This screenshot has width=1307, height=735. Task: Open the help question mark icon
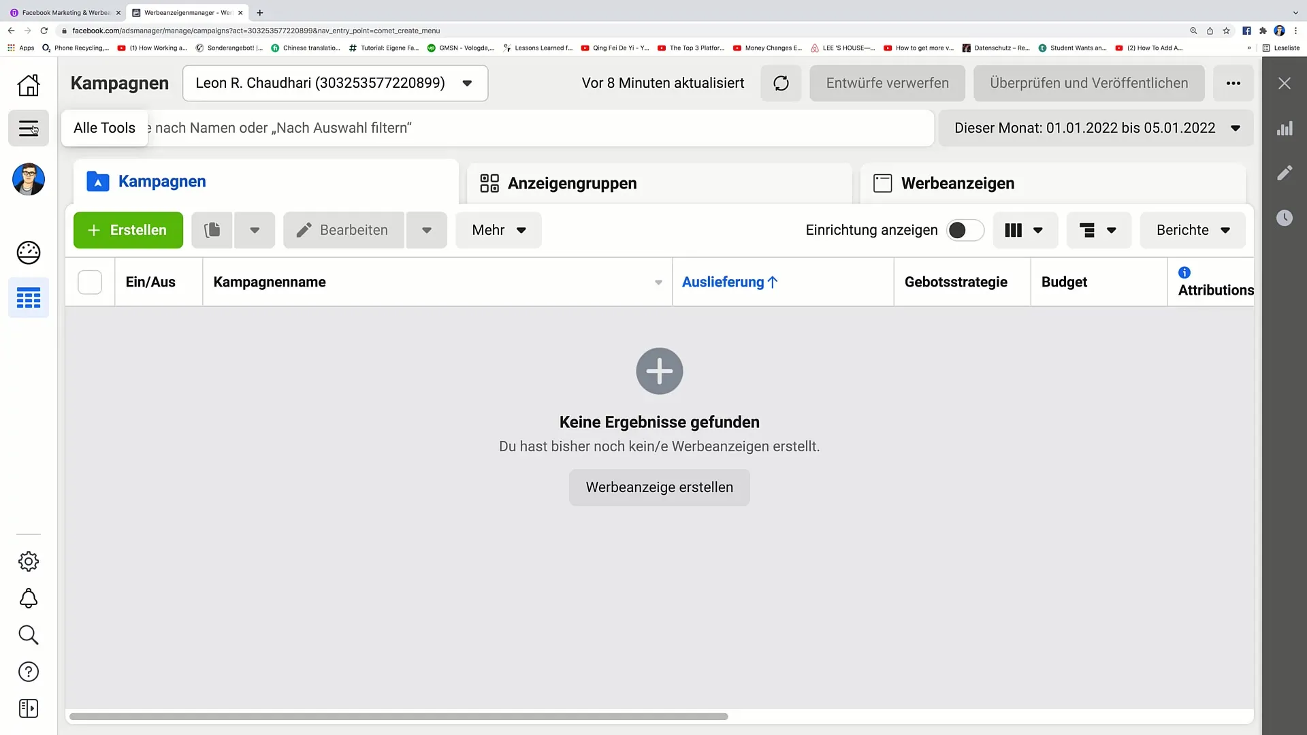(29, 672)
